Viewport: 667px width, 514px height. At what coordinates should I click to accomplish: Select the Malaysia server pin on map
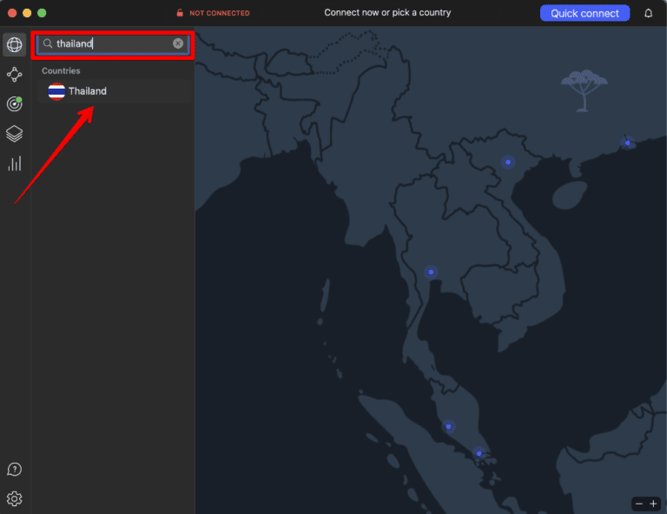448,426
